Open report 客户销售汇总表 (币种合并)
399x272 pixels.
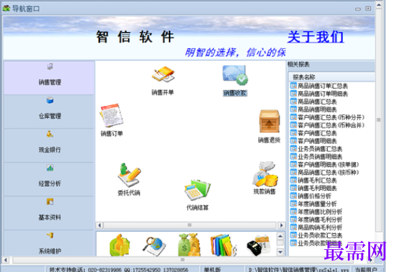tap(331, 125)
